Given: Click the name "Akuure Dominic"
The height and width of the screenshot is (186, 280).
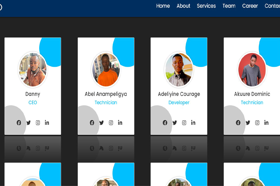Looking at the screenshot, I should tap(252, 94).
